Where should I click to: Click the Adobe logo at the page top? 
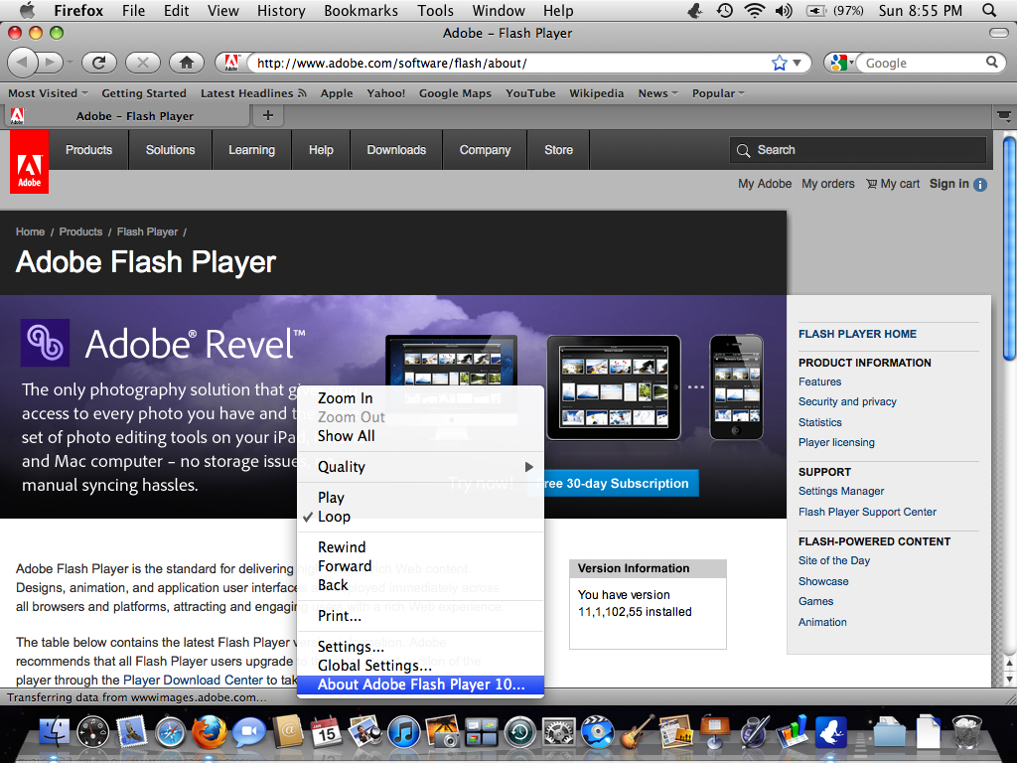click(x=29, y=162)
